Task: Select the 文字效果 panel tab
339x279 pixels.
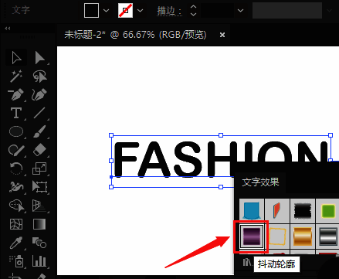Action: 260,182
